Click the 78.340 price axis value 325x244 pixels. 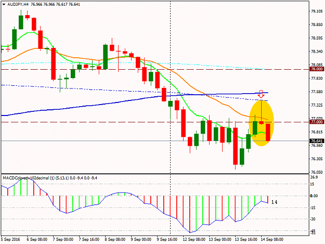[317, 52]
